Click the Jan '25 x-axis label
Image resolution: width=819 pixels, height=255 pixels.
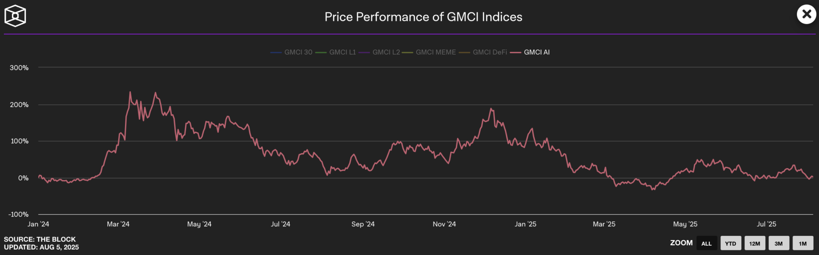point(525,224)
